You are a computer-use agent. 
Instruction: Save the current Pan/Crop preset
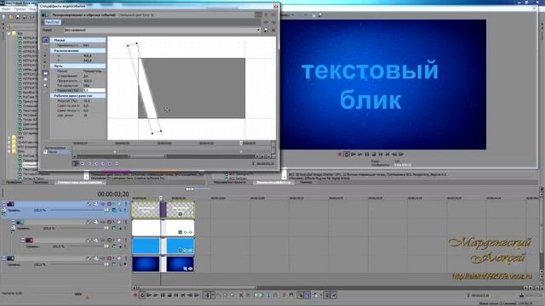(x=266, y=31)
